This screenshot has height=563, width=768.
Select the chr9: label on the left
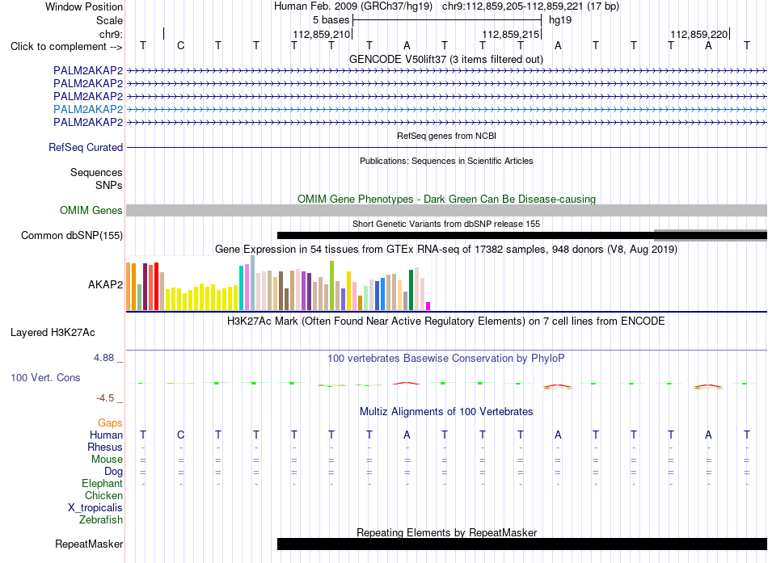tap(111, 34)
